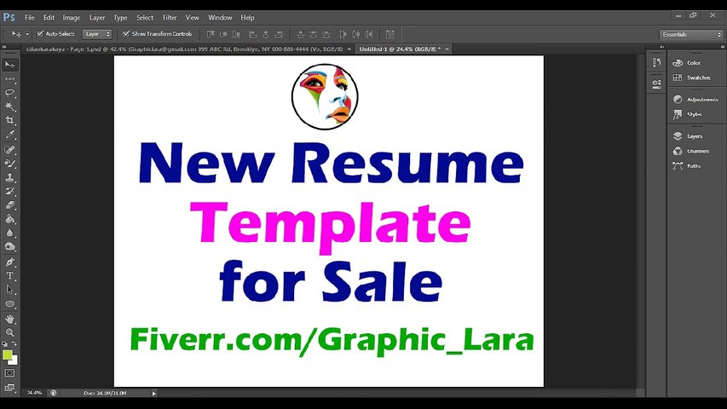
Task: Close the Untitled-1 document tab
Action: (447, 49)
